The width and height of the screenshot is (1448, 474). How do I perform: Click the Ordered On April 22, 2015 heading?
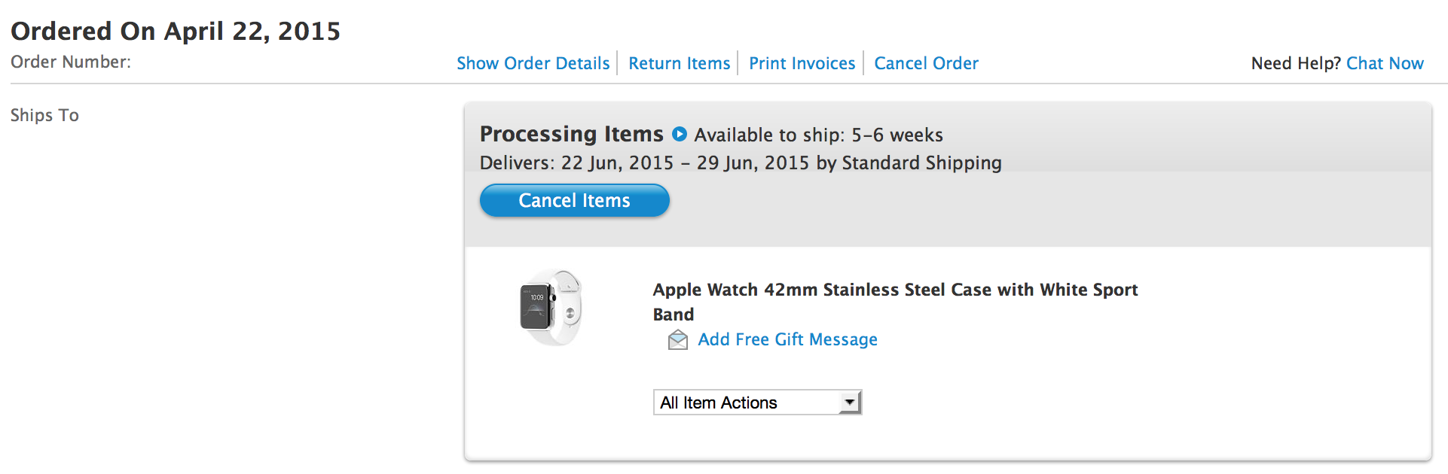176,31
